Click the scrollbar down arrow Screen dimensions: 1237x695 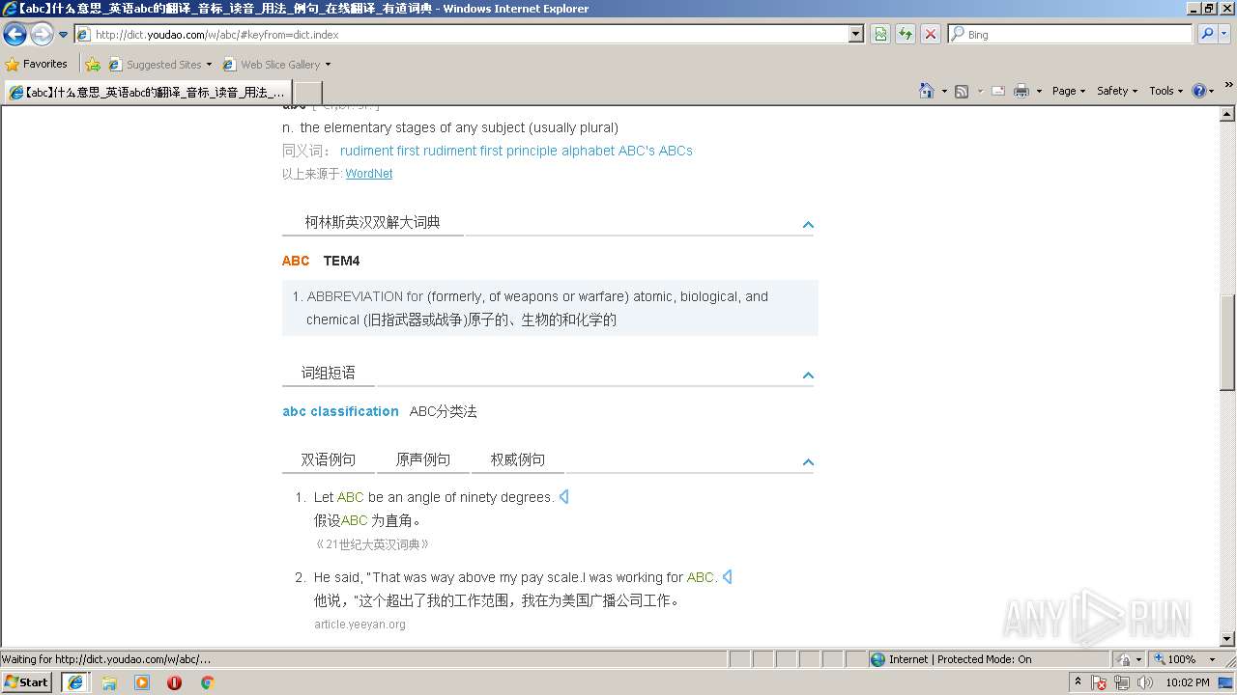(1227, 639)
